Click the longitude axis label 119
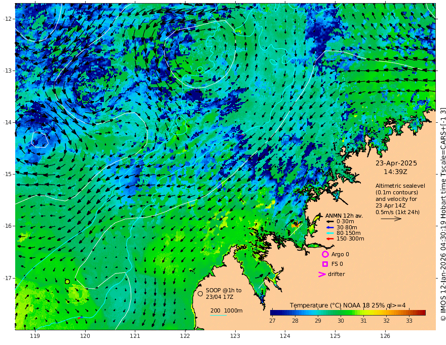This screenshot has width=446, height=345. click(35, 336)
